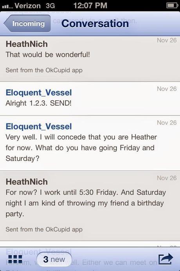Select the 'I work until 5:30 Friday' message
Screen dimensions: 180x271
click(86, 203)
